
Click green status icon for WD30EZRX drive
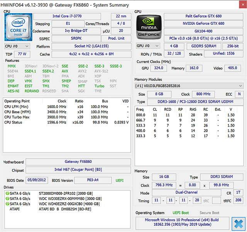coord(7,198)
